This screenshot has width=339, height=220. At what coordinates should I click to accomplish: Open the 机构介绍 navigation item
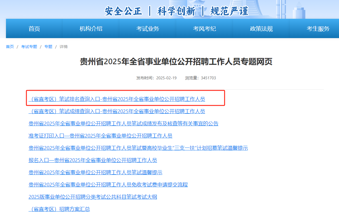point(91,29)
